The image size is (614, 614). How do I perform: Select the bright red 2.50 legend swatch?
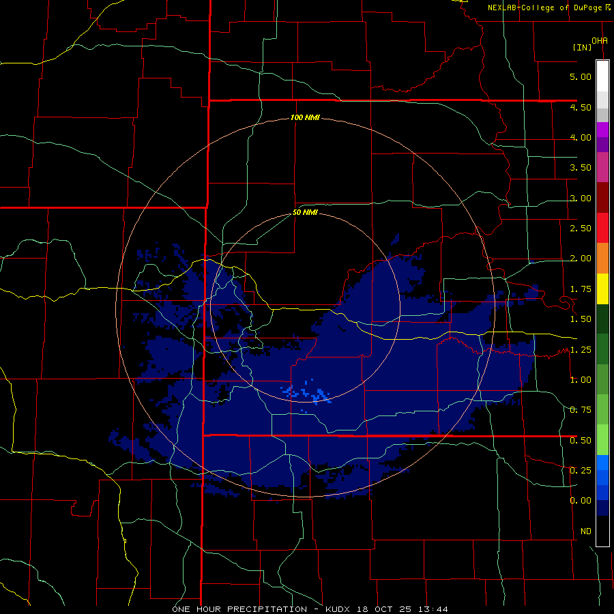602,228
